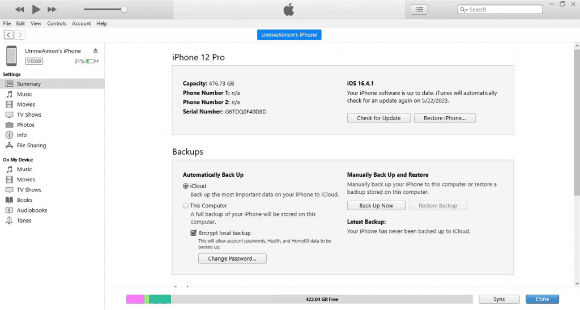Click the Play button in playback controls

pos(36,9)
